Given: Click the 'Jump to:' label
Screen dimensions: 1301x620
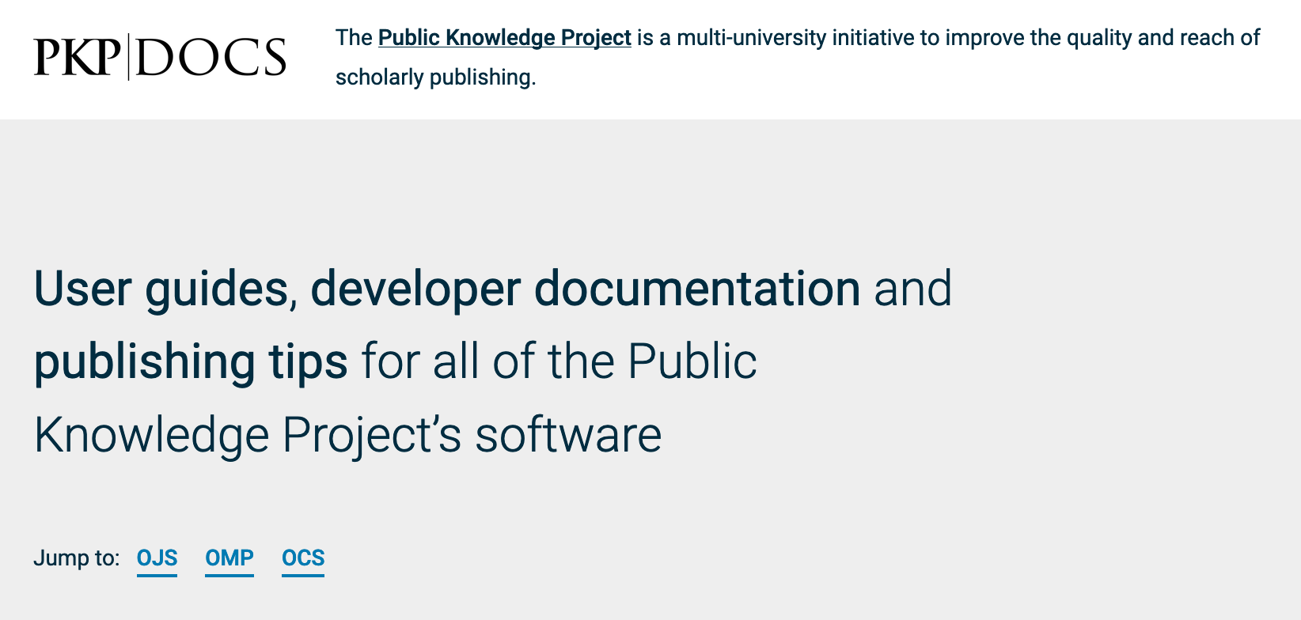Looking at the screenshot, I should tap(77, 558).
